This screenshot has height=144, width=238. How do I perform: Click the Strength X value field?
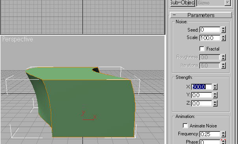pos(201,87)
